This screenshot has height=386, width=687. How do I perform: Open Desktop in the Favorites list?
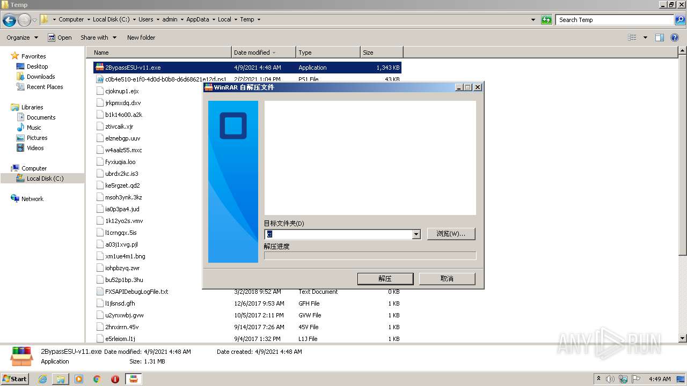point(38,66)
